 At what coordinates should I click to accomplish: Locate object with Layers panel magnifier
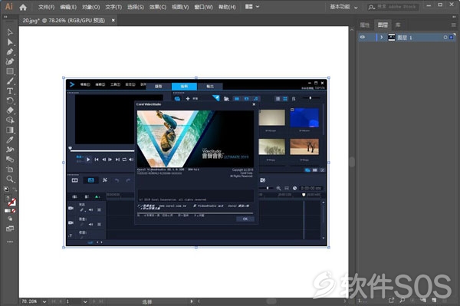tap(402, 300)
